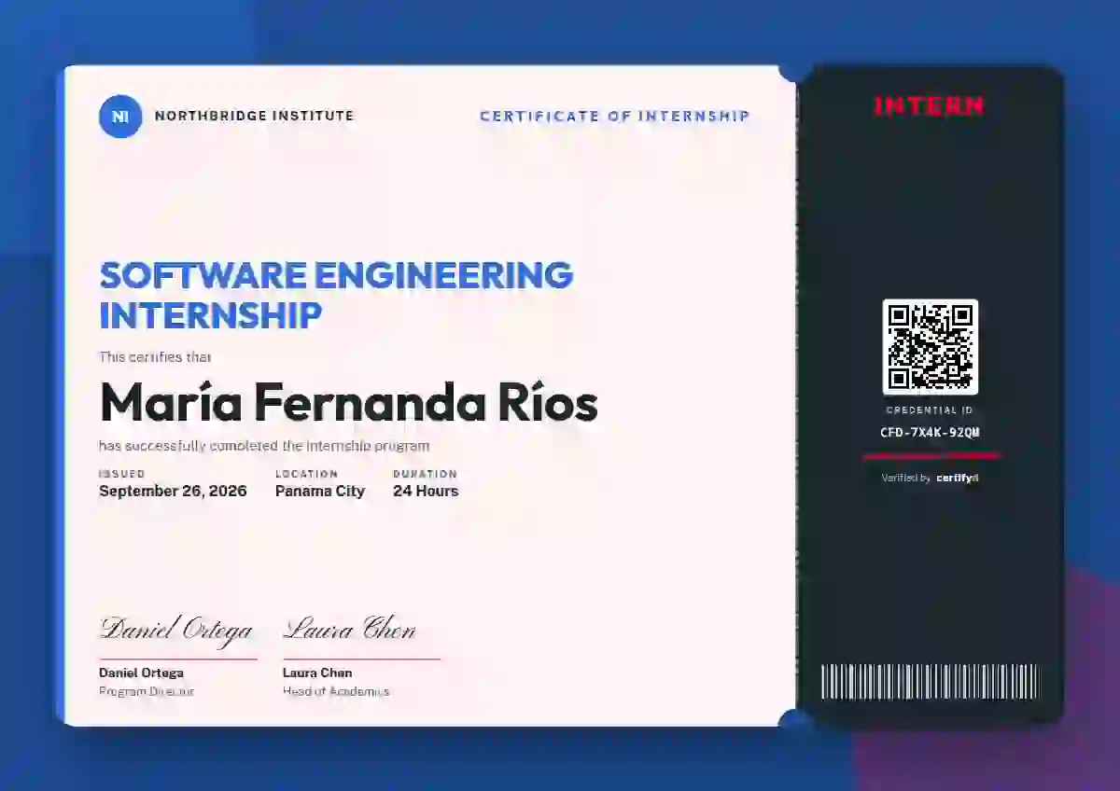Click the "This certifies that" line

coord(155,357)
